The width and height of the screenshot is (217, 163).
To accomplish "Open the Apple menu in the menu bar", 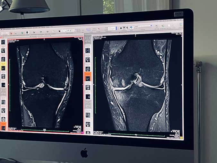I will click(2, 29).
